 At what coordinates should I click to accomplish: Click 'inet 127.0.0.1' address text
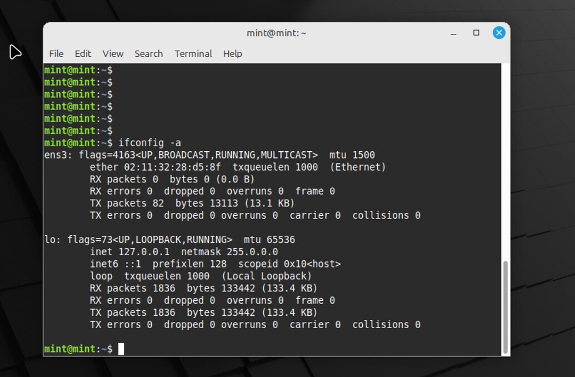point(130,252)
